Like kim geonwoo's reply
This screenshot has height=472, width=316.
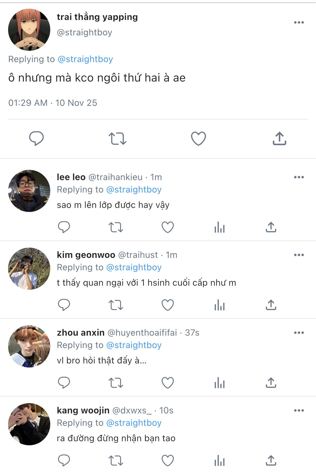[x=168, y=305]
